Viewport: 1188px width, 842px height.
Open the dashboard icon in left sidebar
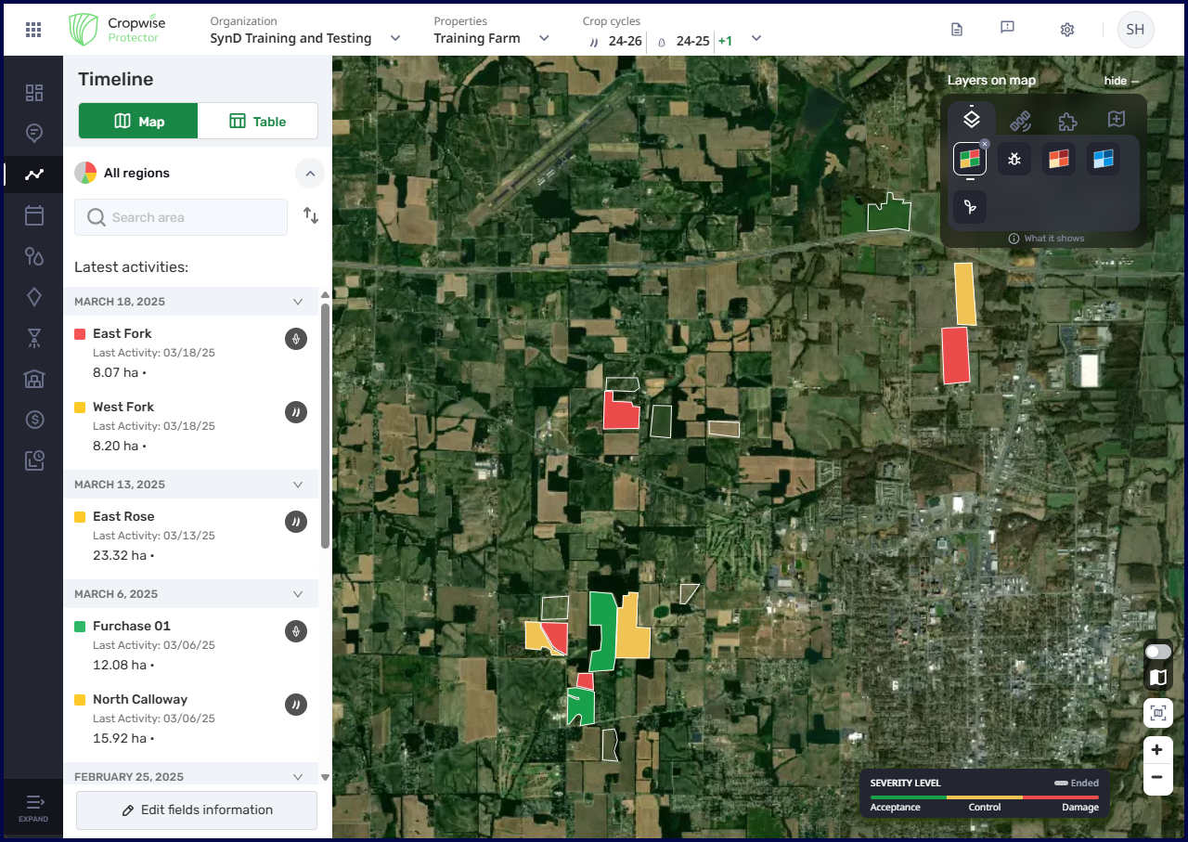(34, 93)
